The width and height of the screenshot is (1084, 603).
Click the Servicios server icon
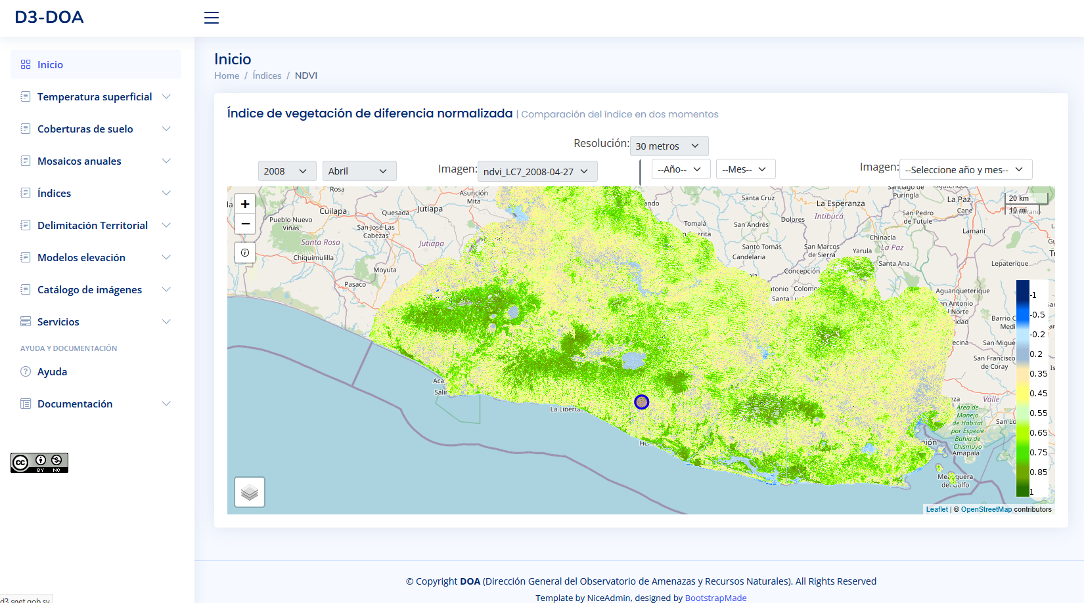pos(26,322)
